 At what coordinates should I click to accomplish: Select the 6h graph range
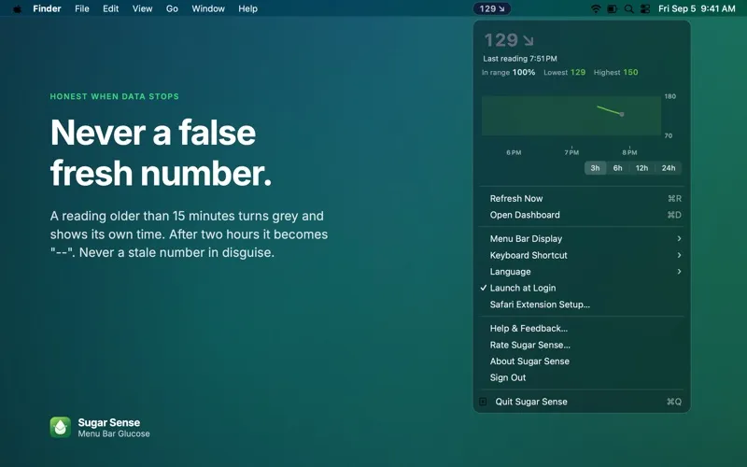(x=617, y=168)
